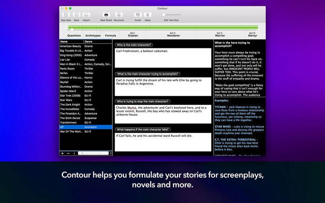Adjust the Edit Text Size slider

(x=163, y=15)
